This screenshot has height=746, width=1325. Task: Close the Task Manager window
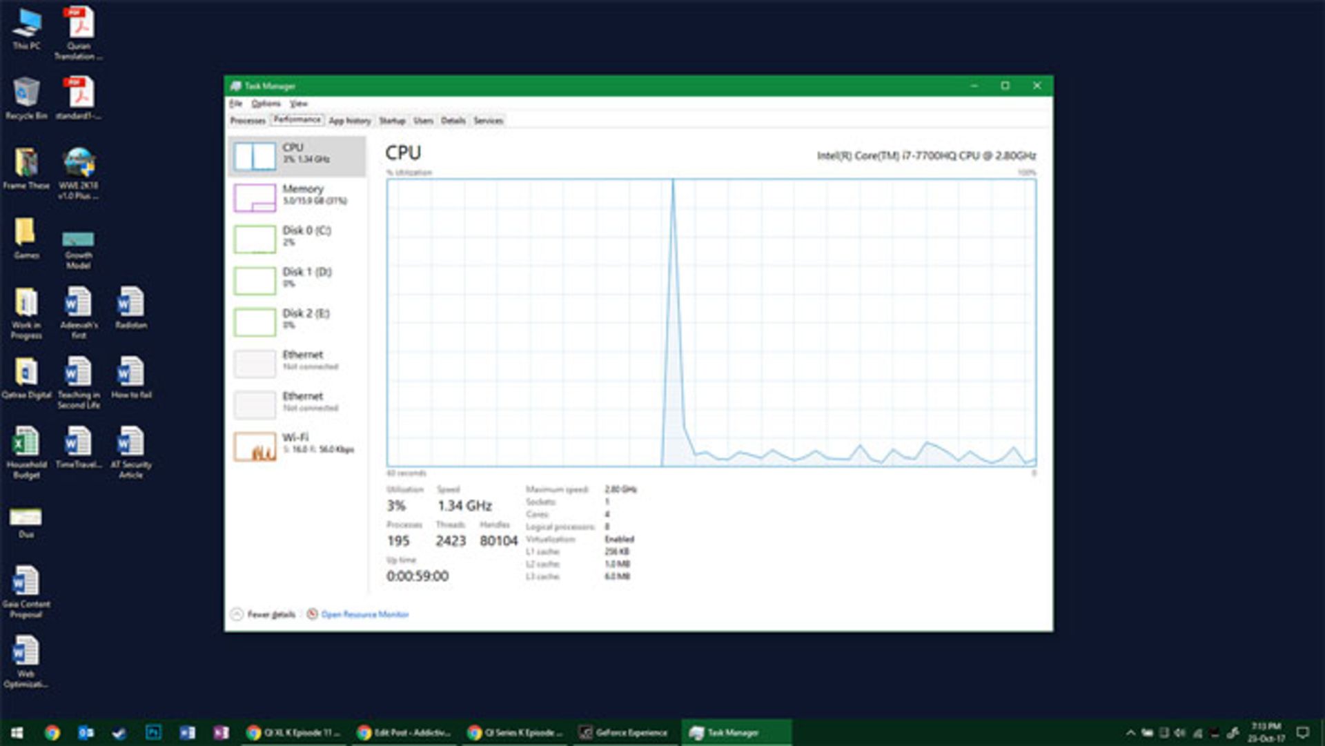tap(1037, 86)
